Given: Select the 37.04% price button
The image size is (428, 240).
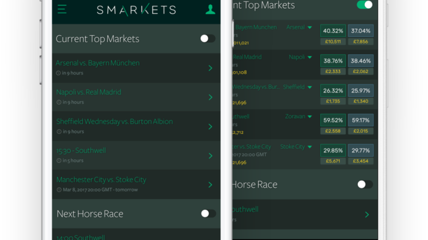Looking at the screenshot, I should (x=360, y=31).
